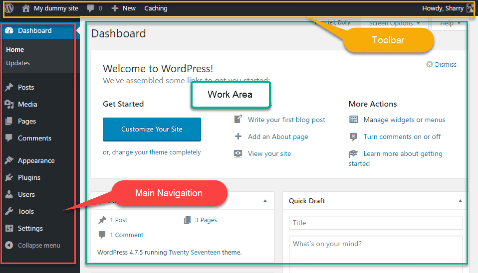This screenshot has width=478, height=273.
Task: Click the plus icon next to New
Action: pyautogui.click(x=115, y=8)
